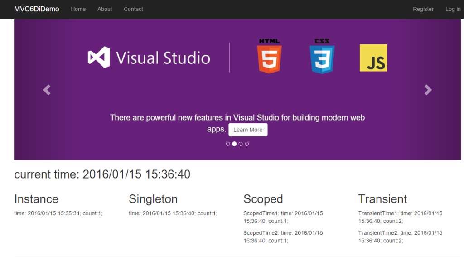Image resolution: width=464 pixels, height=261 pixels.
Task: Select the third carousel indicator dot
Action: pyautogui.click(x=241, y=144)
